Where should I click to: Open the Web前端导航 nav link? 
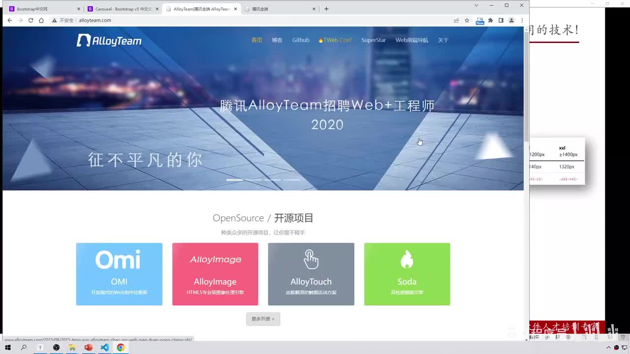412,40
